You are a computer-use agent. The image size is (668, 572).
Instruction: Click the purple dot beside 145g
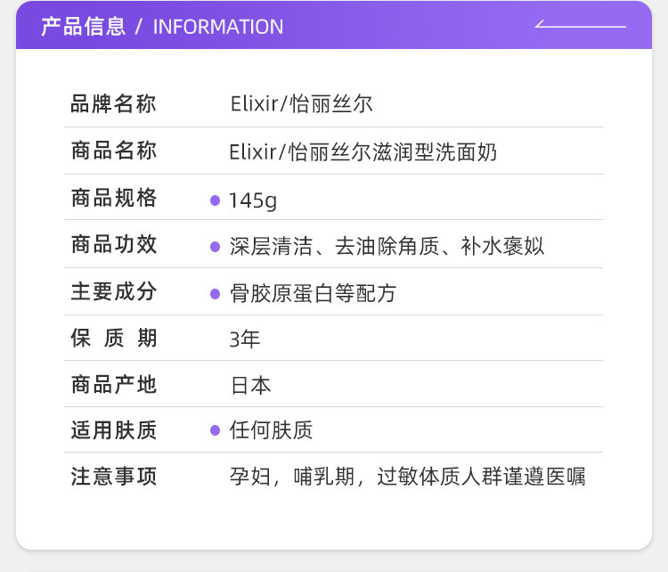click(215, 200)
